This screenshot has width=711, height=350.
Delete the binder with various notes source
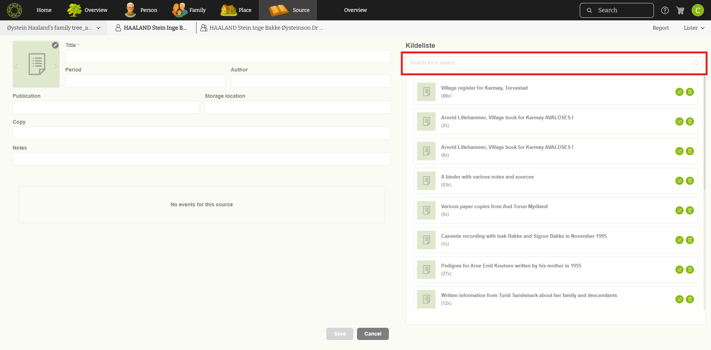coord(689,181)
